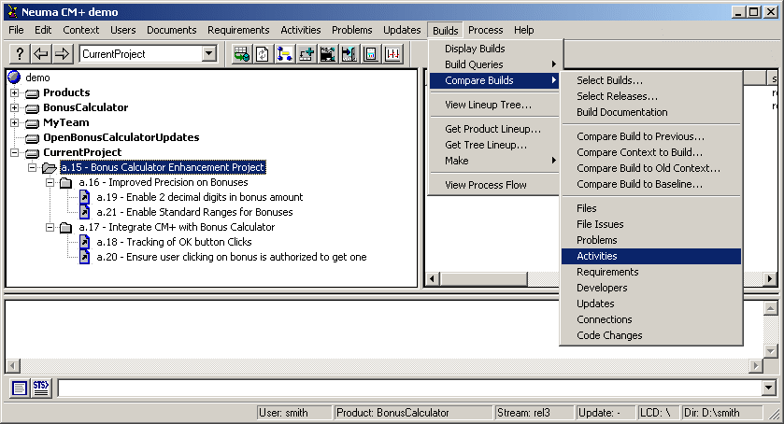Open the Make submenu
Screen dimensions: 784x424
pyautogui.click(x=494, y=161)
